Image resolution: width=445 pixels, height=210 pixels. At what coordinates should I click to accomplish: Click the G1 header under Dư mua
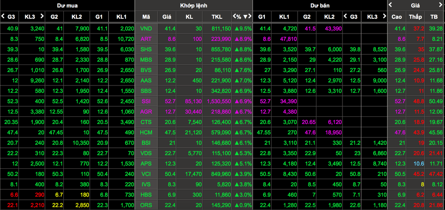[x=99, y=17]
